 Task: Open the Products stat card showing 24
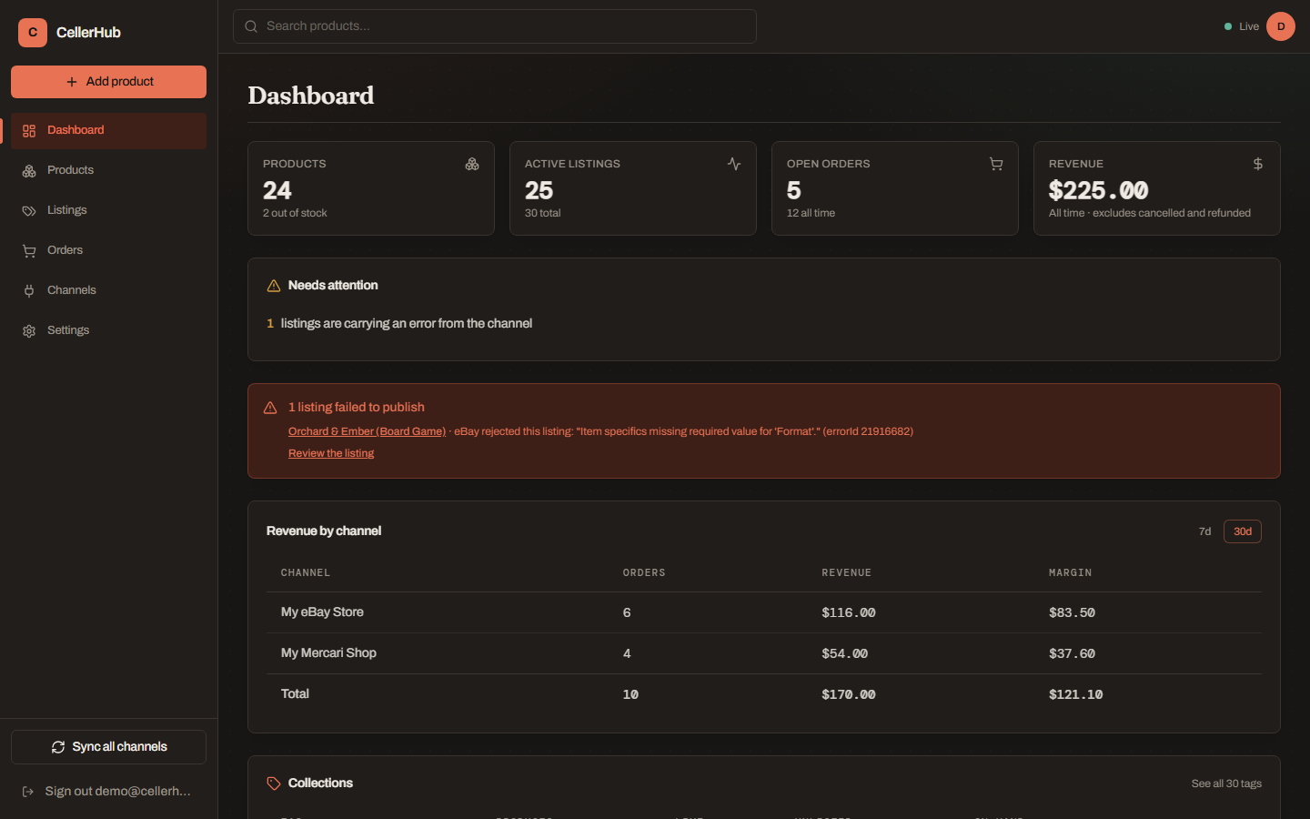(371, 188)
